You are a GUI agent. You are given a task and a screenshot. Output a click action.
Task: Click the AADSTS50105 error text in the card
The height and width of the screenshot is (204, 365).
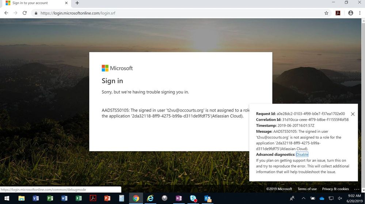(175, 113)
